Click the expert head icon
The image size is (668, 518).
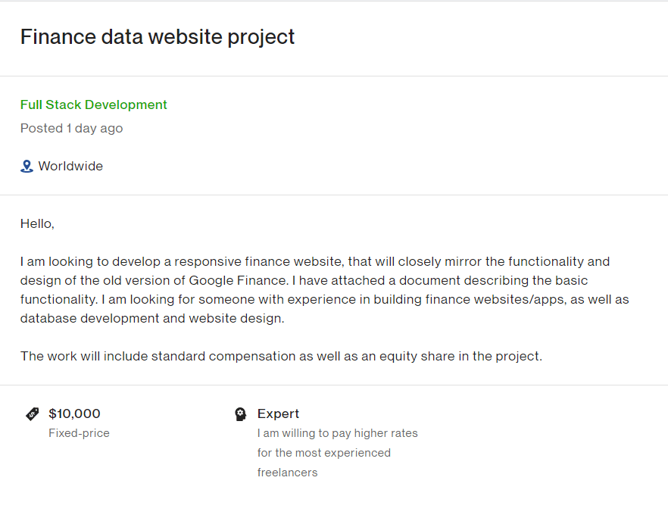pyautogui.click(x=241, y=414)
